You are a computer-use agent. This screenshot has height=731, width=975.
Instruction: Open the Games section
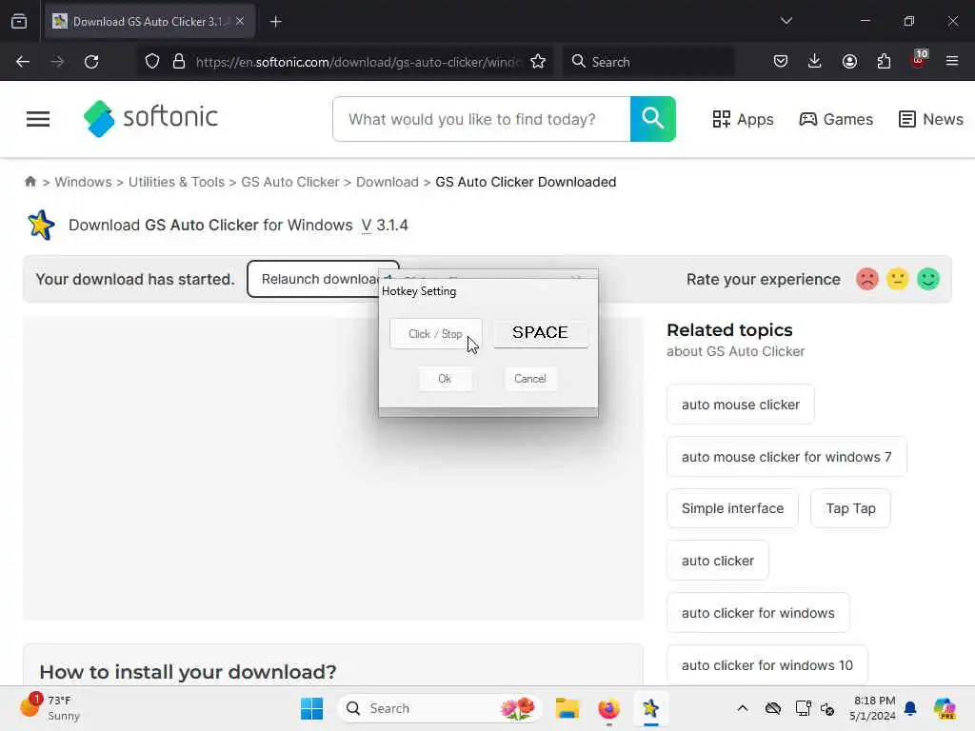coord(836,119)
